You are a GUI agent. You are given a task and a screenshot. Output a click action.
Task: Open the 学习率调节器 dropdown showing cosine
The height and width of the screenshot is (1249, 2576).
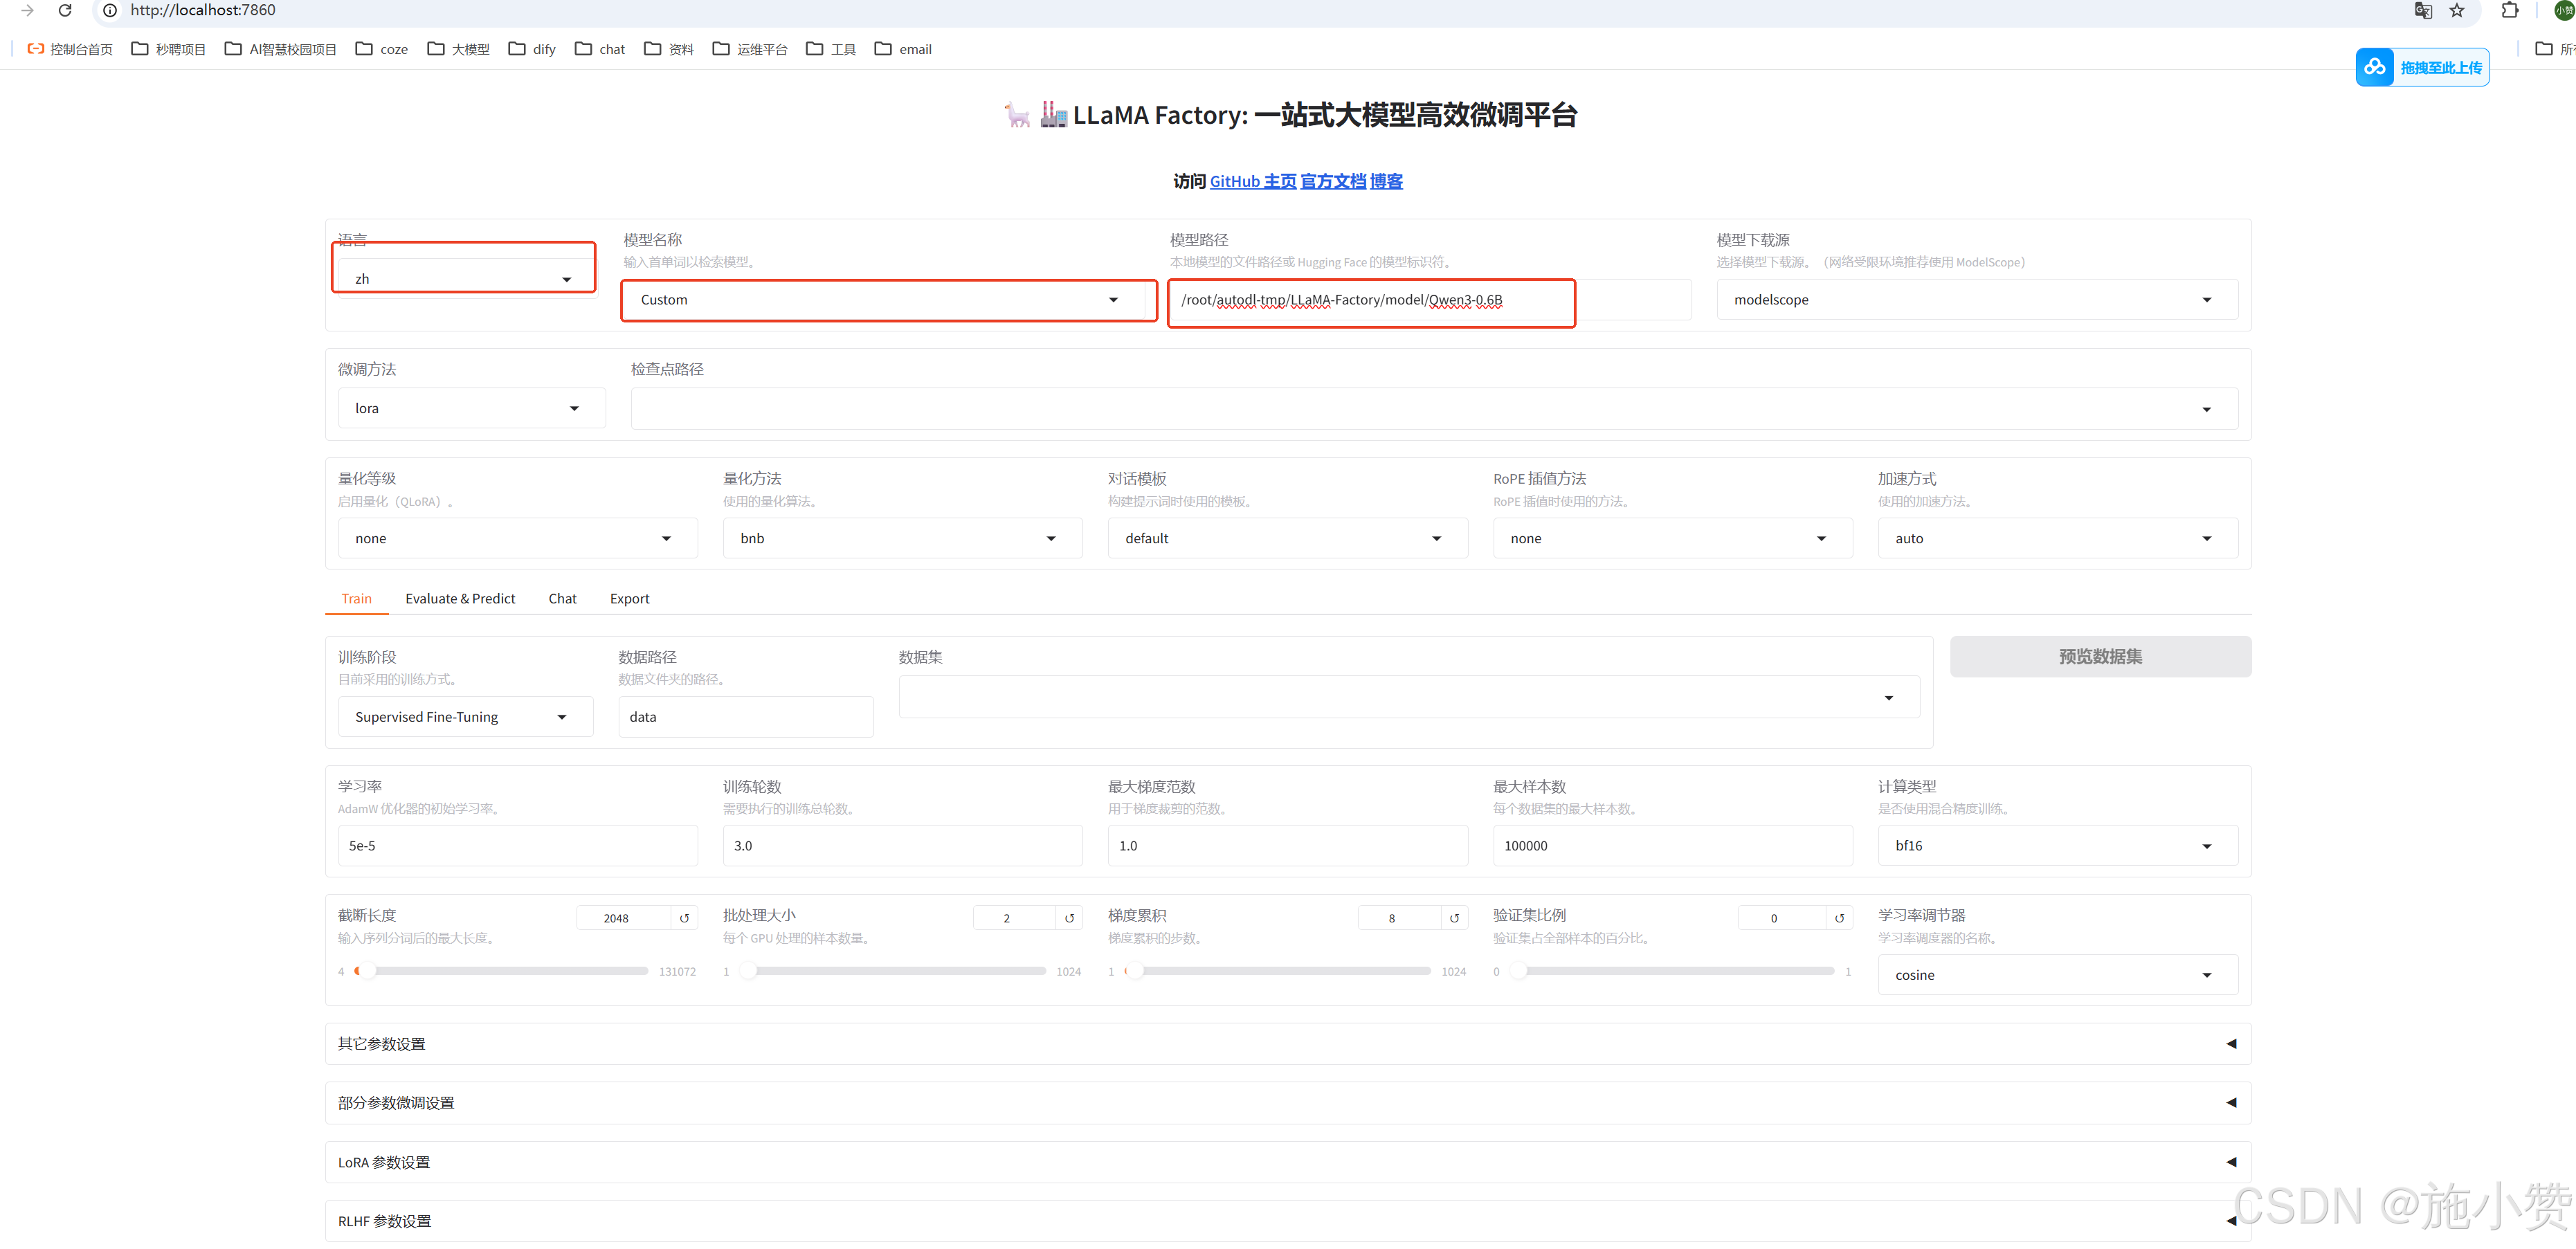2057,975
